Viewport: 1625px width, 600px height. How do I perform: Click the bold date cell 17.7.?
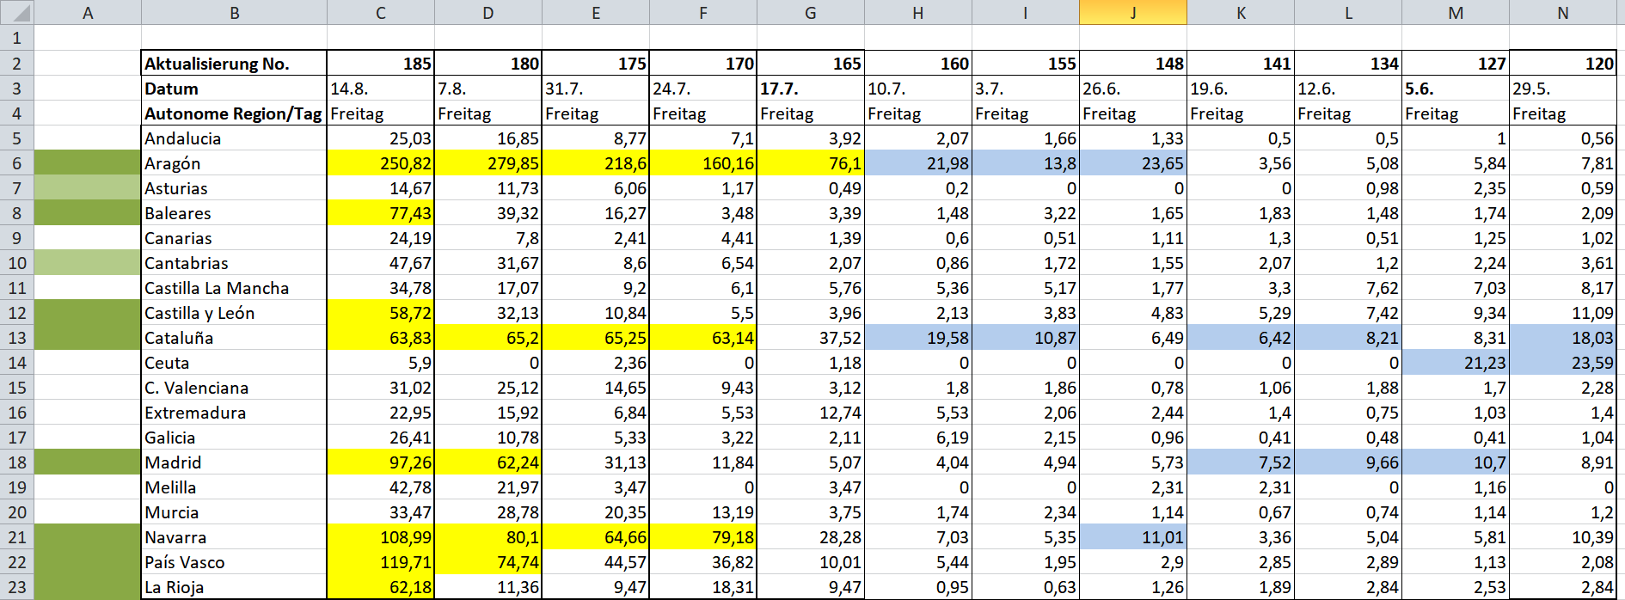(811, 89)
